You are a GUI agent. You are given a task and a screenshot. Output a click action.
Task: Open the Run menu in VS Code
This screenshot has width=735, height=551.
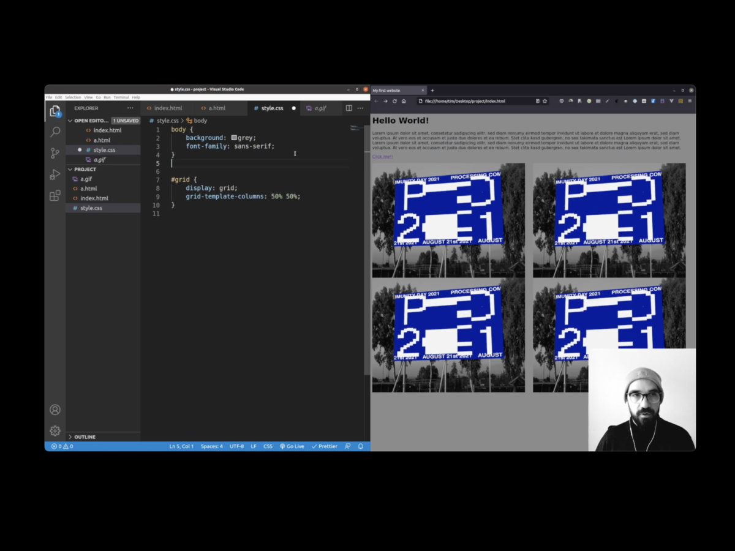coord(107,97)
